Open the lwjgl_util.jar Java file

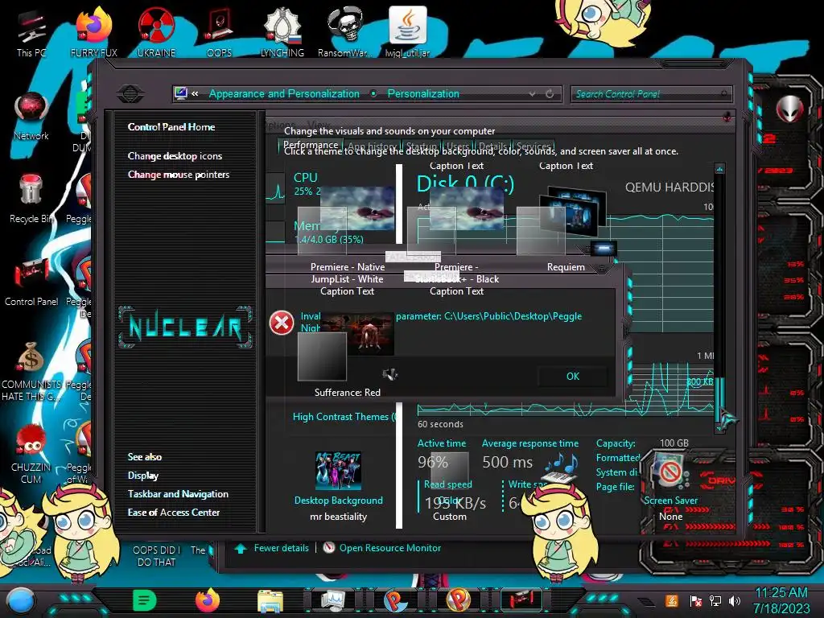pos(408,32)
